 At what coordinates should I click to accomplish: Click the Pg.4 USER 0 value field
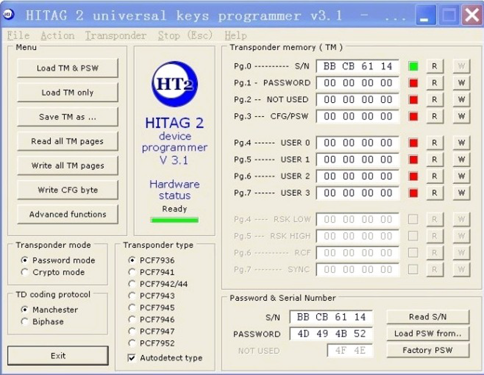tap(358, 143)
